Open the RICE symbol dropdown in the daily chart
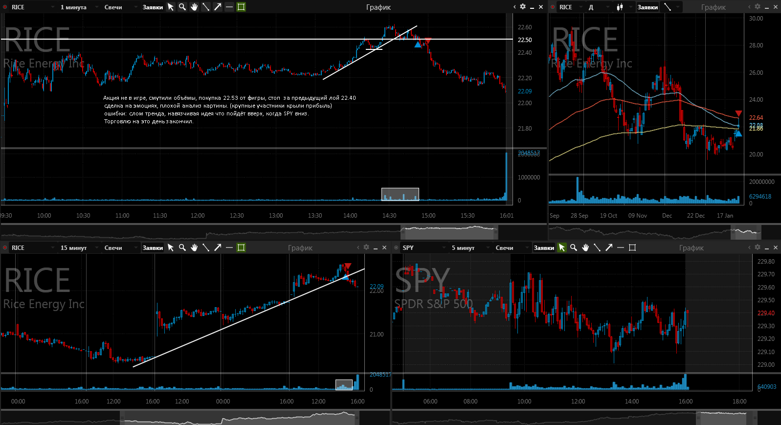Viewport: 781px width, 425px height. coord(571,7)
